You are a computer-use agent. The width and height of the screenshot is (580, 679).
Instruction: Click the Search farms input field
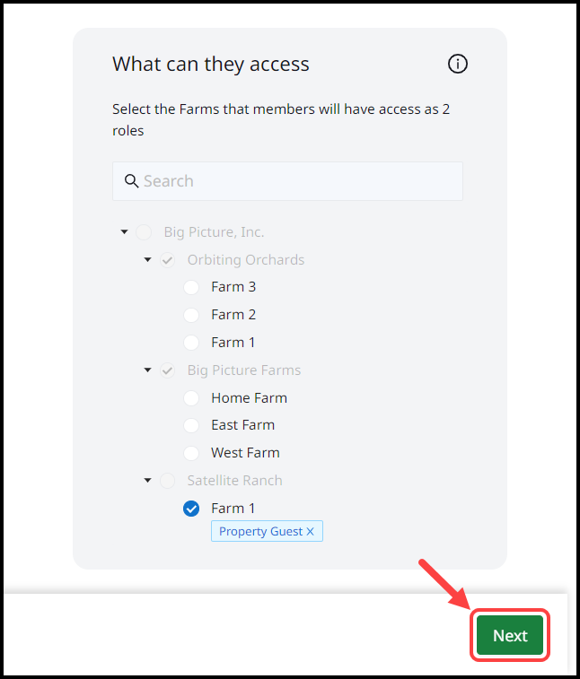pos(296,181)
